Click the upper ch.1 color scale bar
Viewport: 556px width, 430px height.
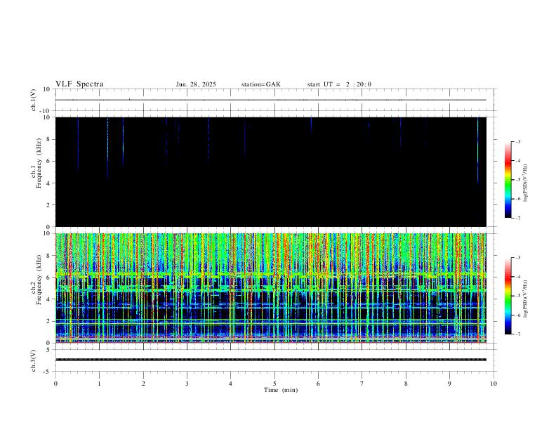coord(508,180)
